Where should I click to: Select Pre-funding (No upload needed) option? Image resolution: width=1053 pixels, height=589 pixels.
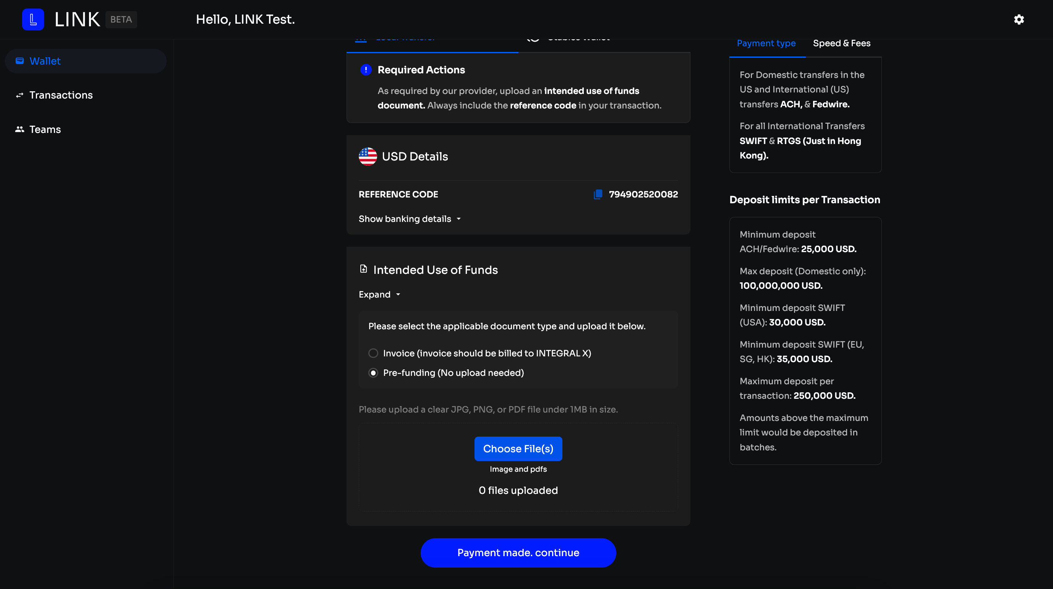tap(373, 373)
